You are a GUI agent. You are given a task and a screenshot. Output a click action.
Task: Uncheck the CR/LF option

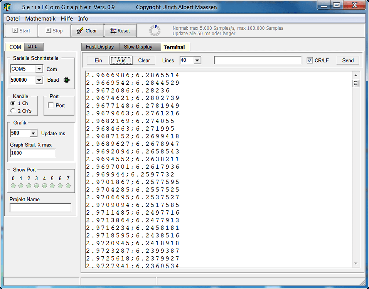[310, 60]
